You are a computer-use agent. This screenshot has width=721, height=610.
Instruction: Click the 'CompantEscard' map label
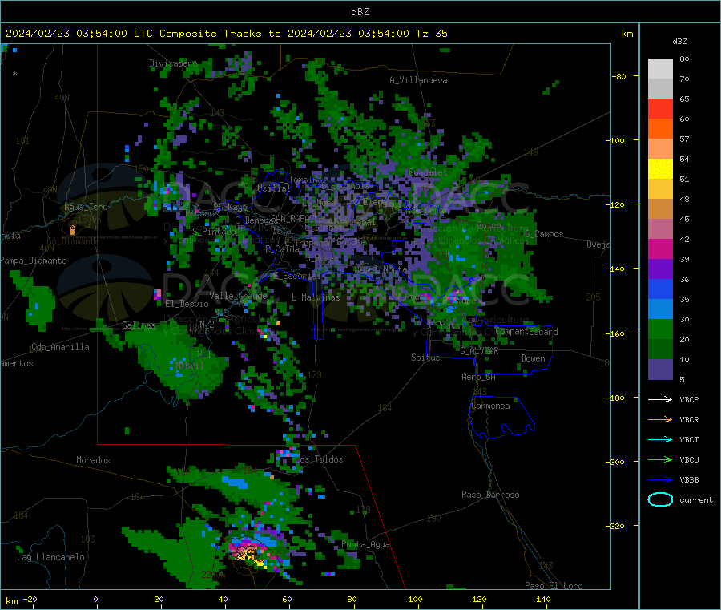tap(526, 331)
